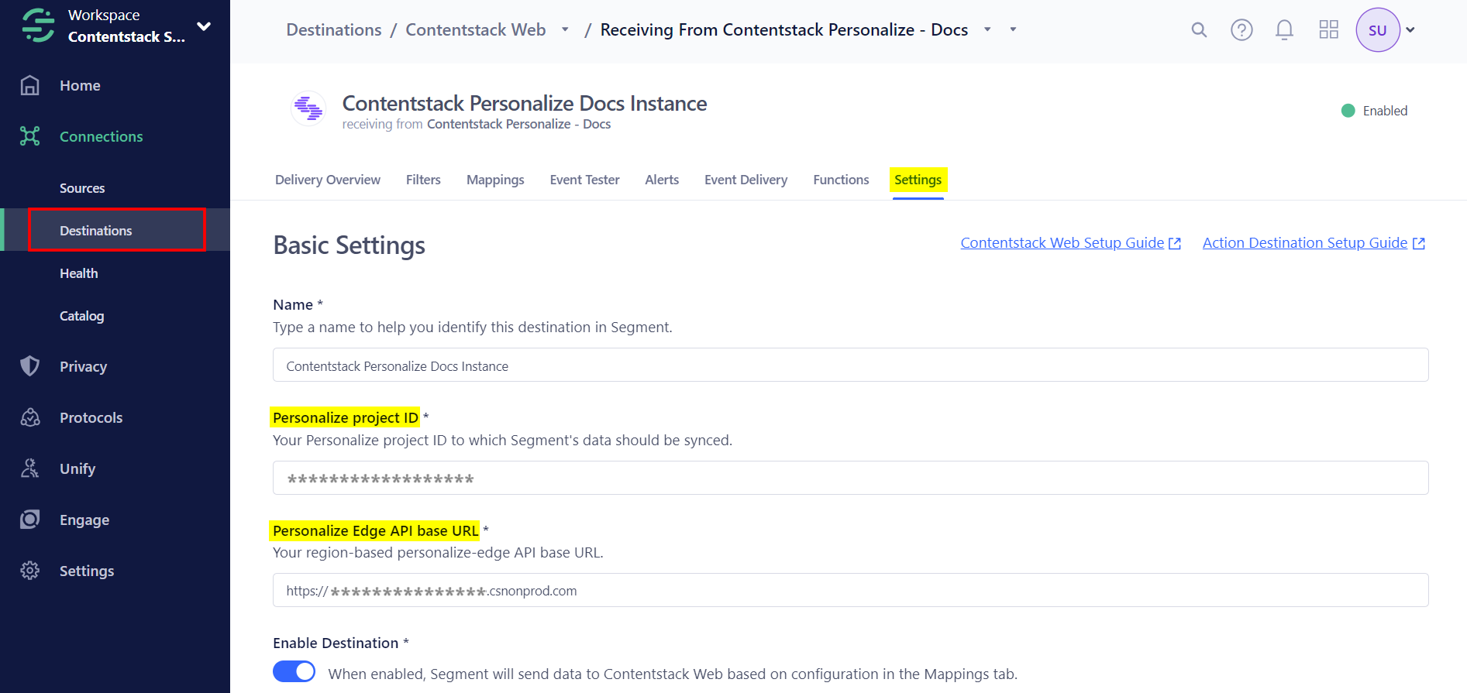
Task: Open the Contentstack Web breadcrumb dropdown arrow
Action: pos(565,29)
